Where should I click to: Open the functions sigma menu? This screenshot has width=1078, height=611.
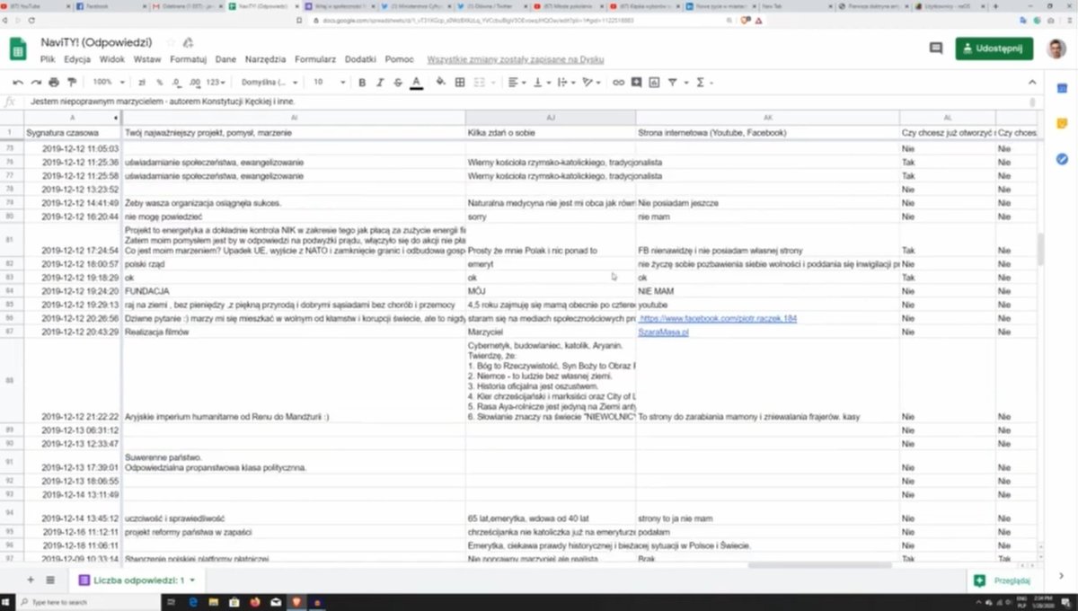click(700, 82)
